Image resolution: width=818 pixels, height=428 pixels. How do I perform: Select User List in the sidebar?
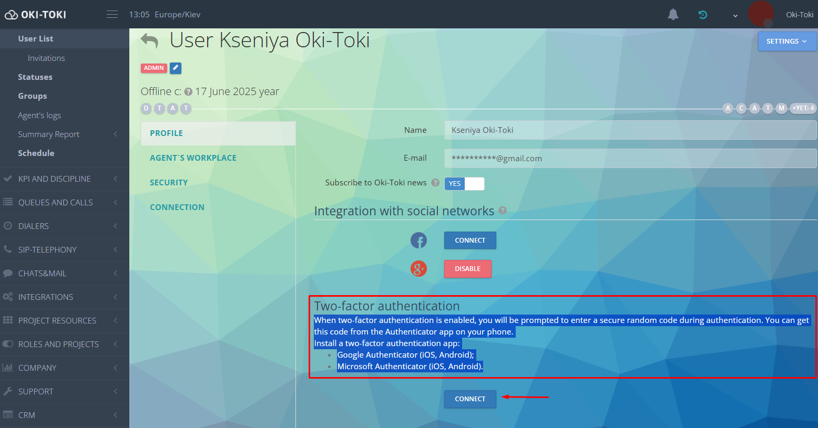(x=65, y=39)
